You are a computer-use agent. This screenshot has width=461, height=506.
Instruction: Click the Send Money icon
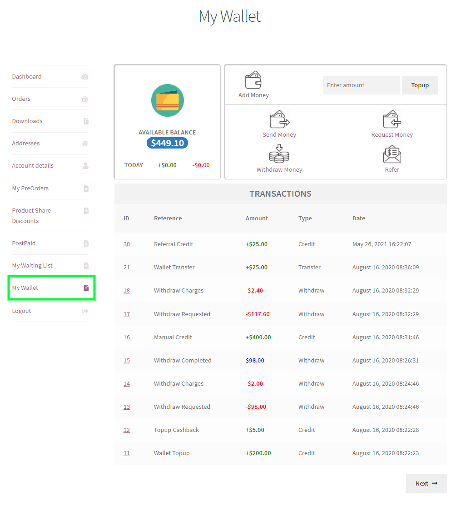point(279,119)
